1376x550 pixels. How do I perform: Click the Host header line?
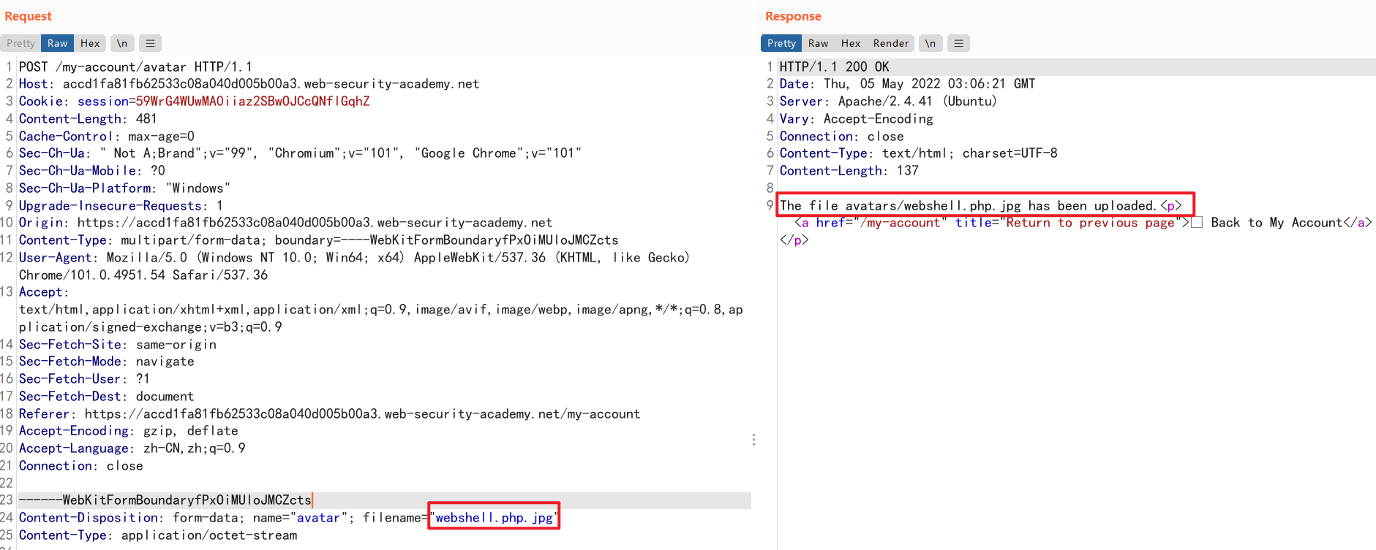(249, 83)
